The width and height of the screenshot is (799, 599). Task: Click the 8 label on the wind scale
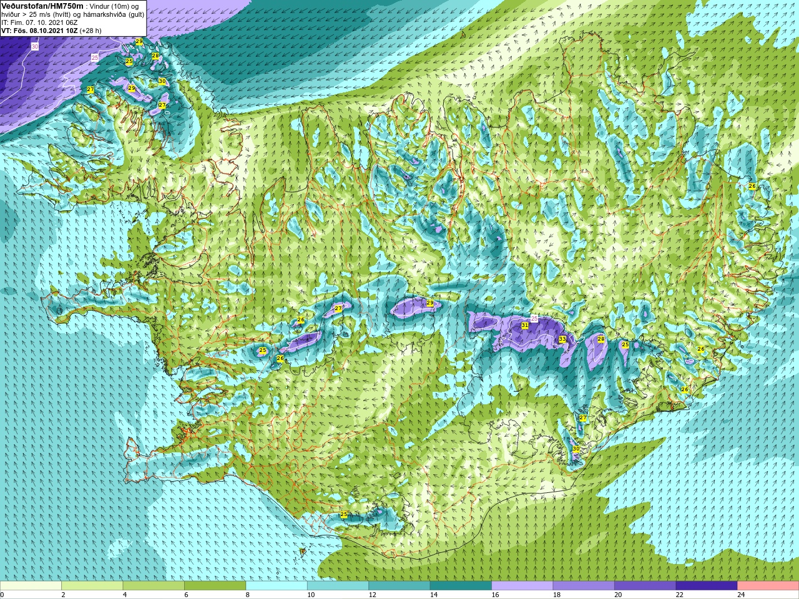click(248, 595)
